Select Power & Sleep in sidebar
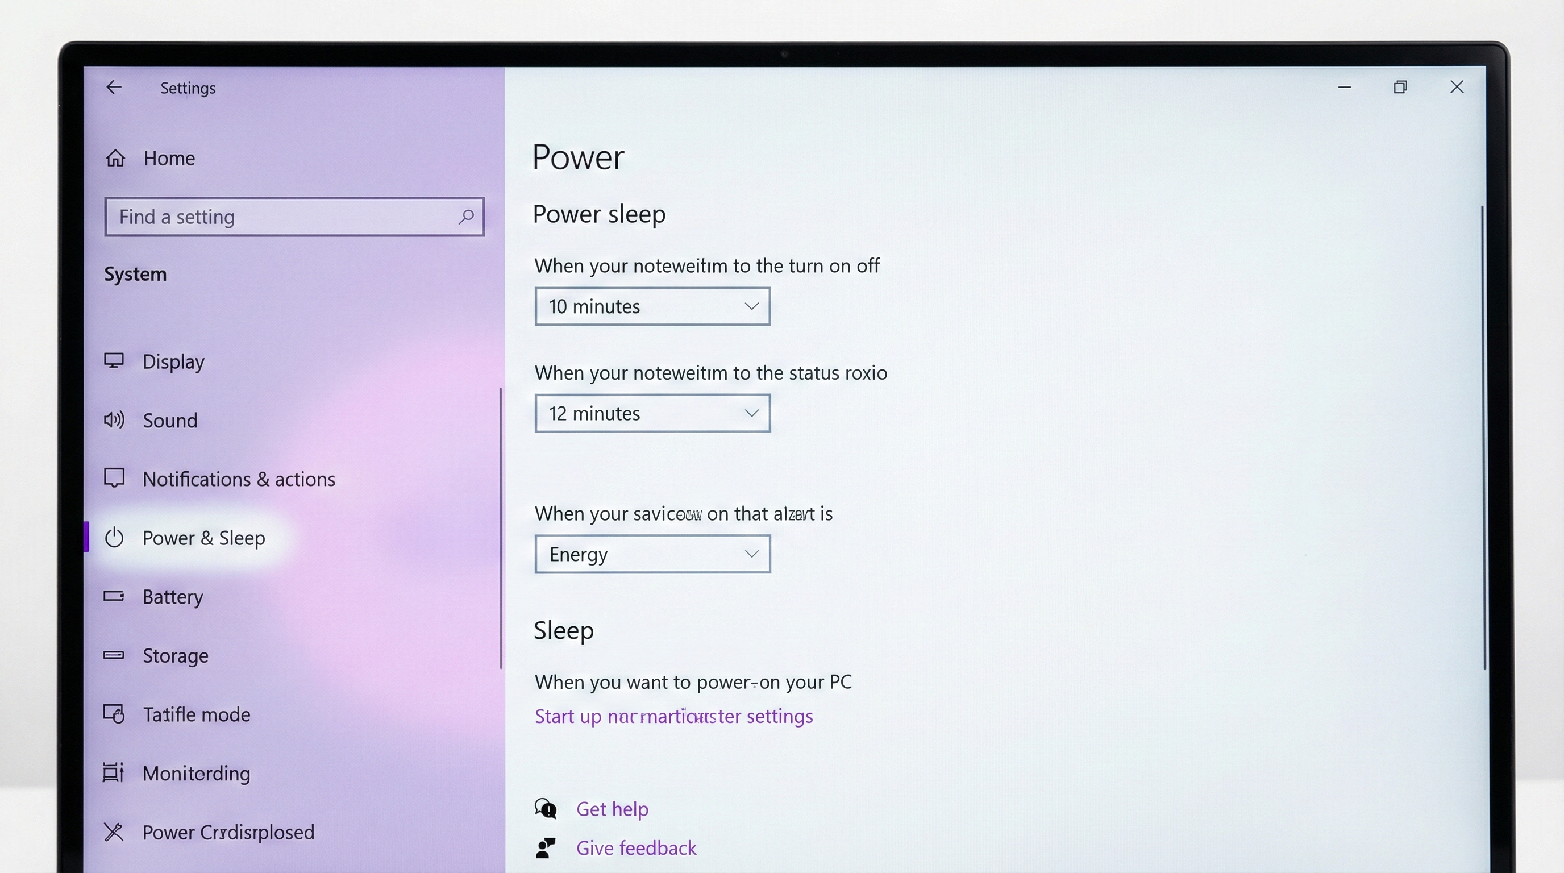The height and width of the screenshot is (873, 1564). (203, 538)
